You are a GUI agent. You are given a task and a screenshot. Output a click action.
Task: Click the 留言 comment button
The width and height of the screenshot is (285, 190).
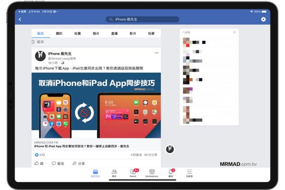(x=58, y=163)
